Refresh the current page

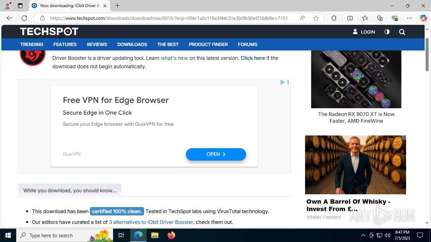(24, 18)
